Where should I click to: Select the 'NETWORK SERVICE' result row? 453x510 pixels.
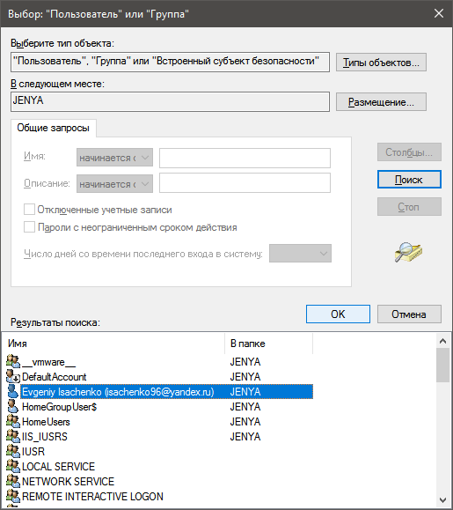(x=159, y=482)
